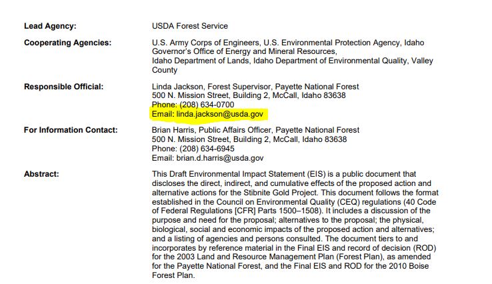Click the "USDA Forest Service" text
Image resolution: width=492 pixels, height=284 pixels.
click(x=190, y=26)
